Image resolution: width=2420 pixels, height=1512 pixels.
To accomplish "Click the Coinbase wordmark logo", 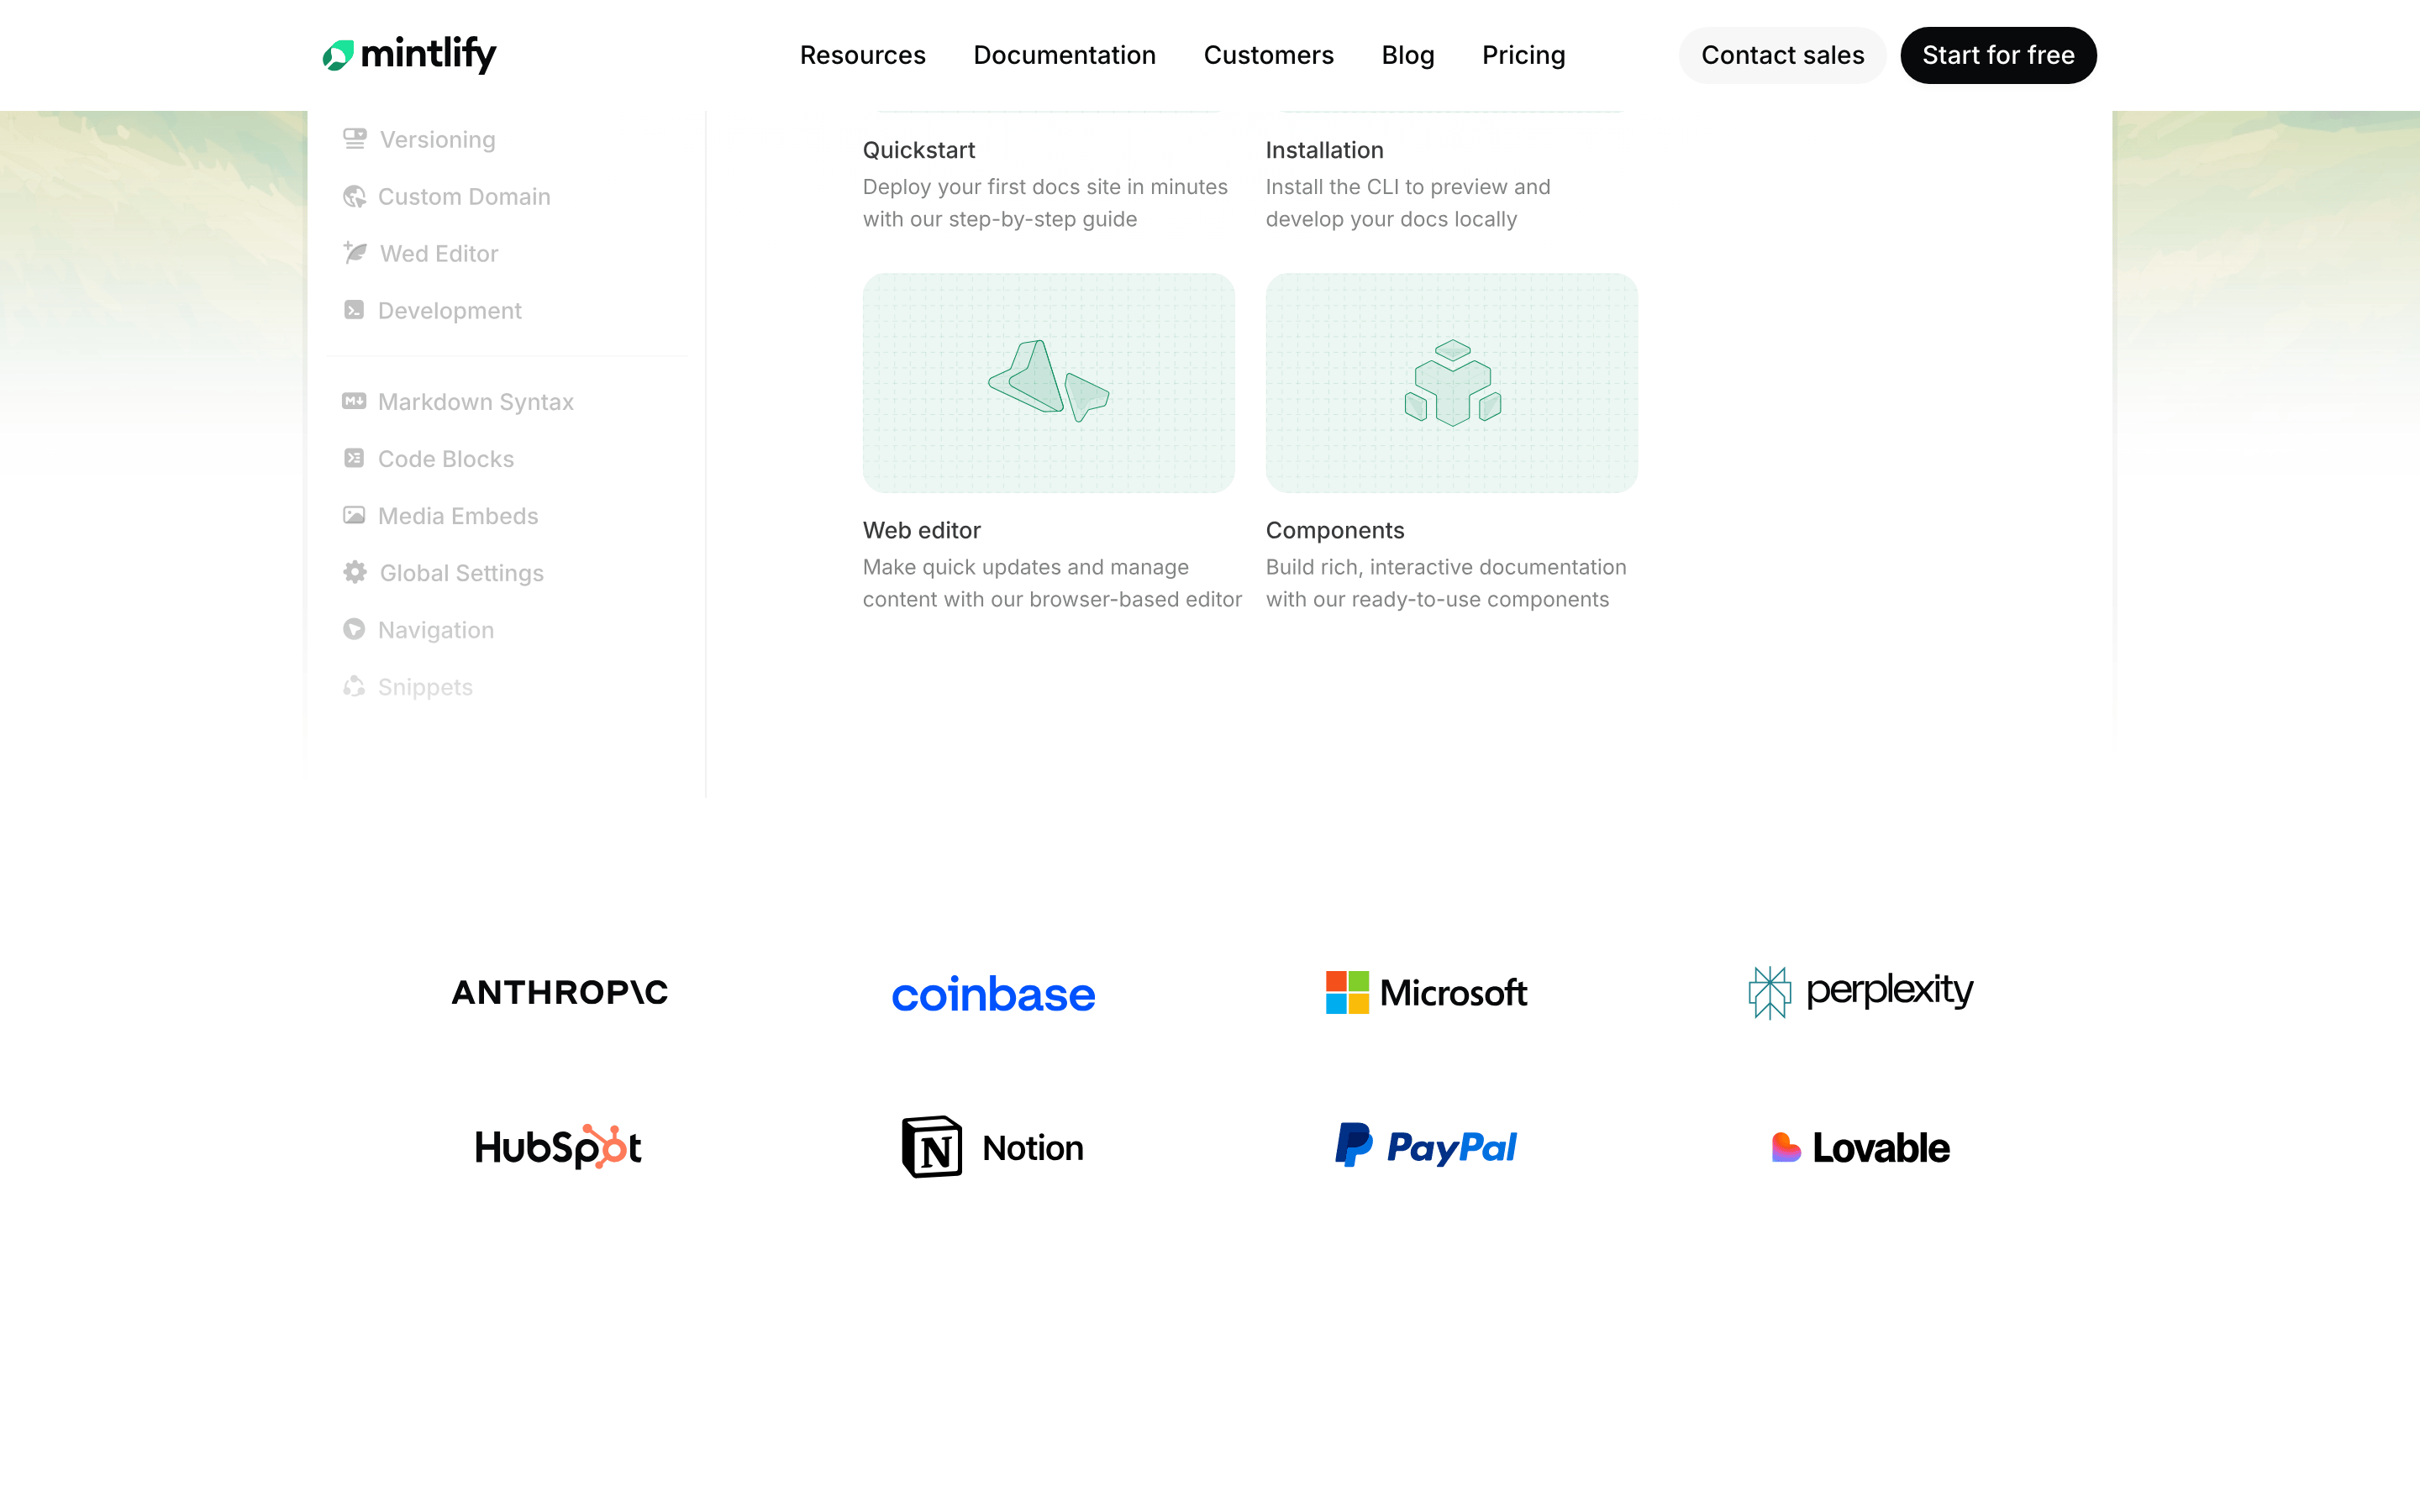I will (993, 994).
